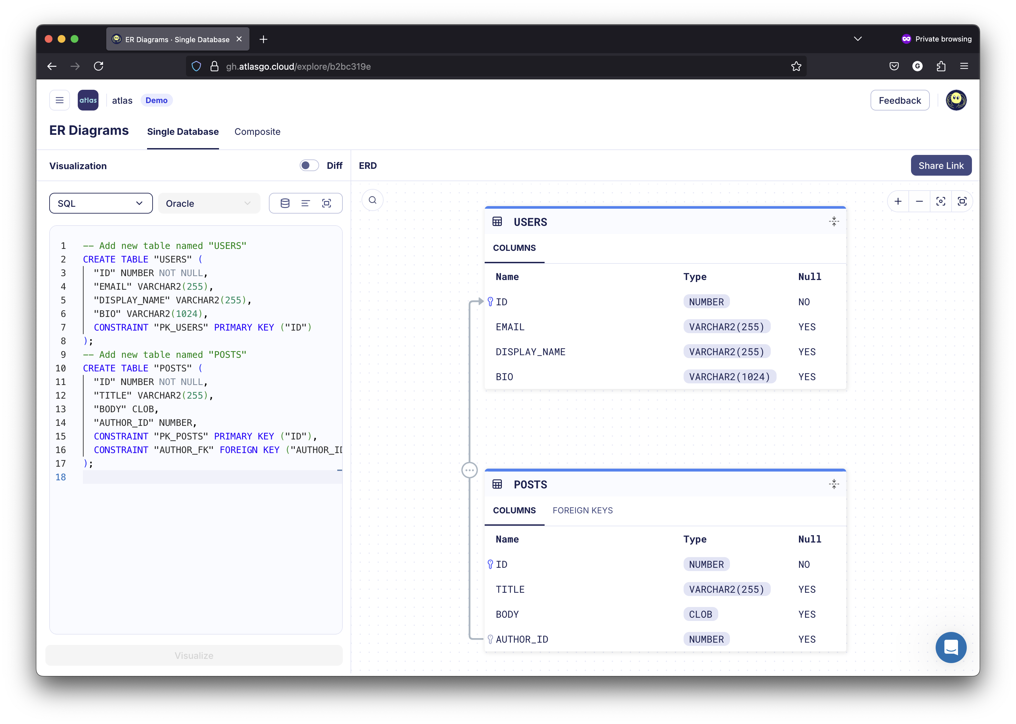
Task: Open the Oracle dialect dropdown
Action: pos(209,203)
